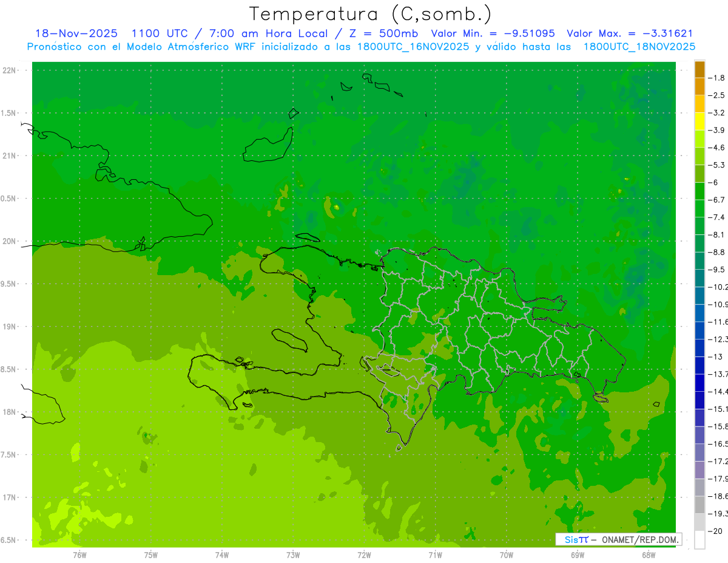Click the '1100 UTC' time label

click(x=161, y=33)
